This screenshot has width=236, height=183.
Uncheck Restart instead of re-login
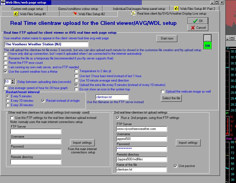pyautogui.click(x=43, y=101)
